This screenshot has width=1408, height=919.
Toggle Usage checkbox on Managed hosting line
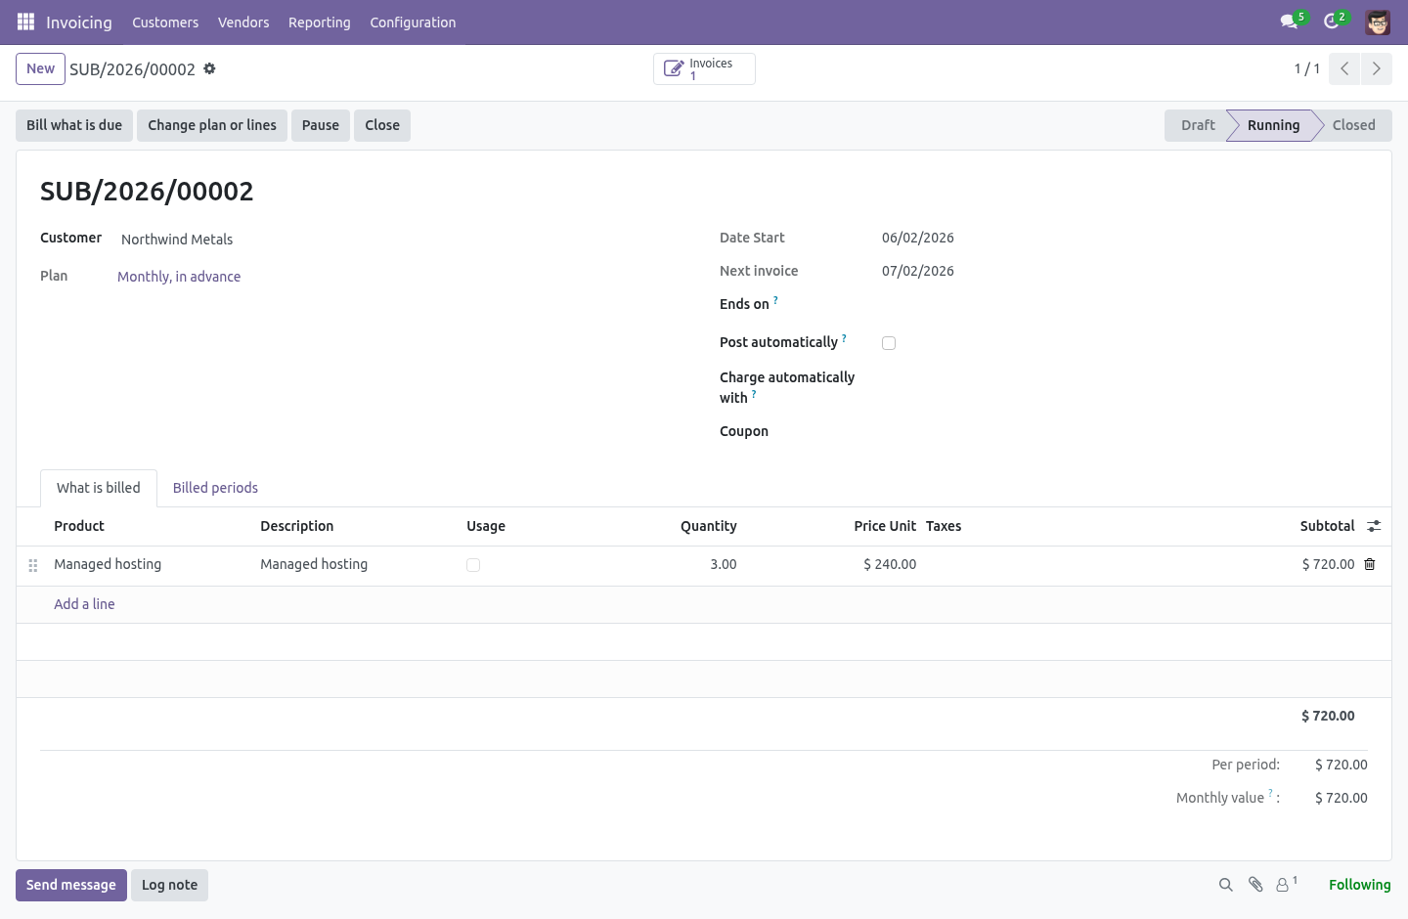pos(473,565)
